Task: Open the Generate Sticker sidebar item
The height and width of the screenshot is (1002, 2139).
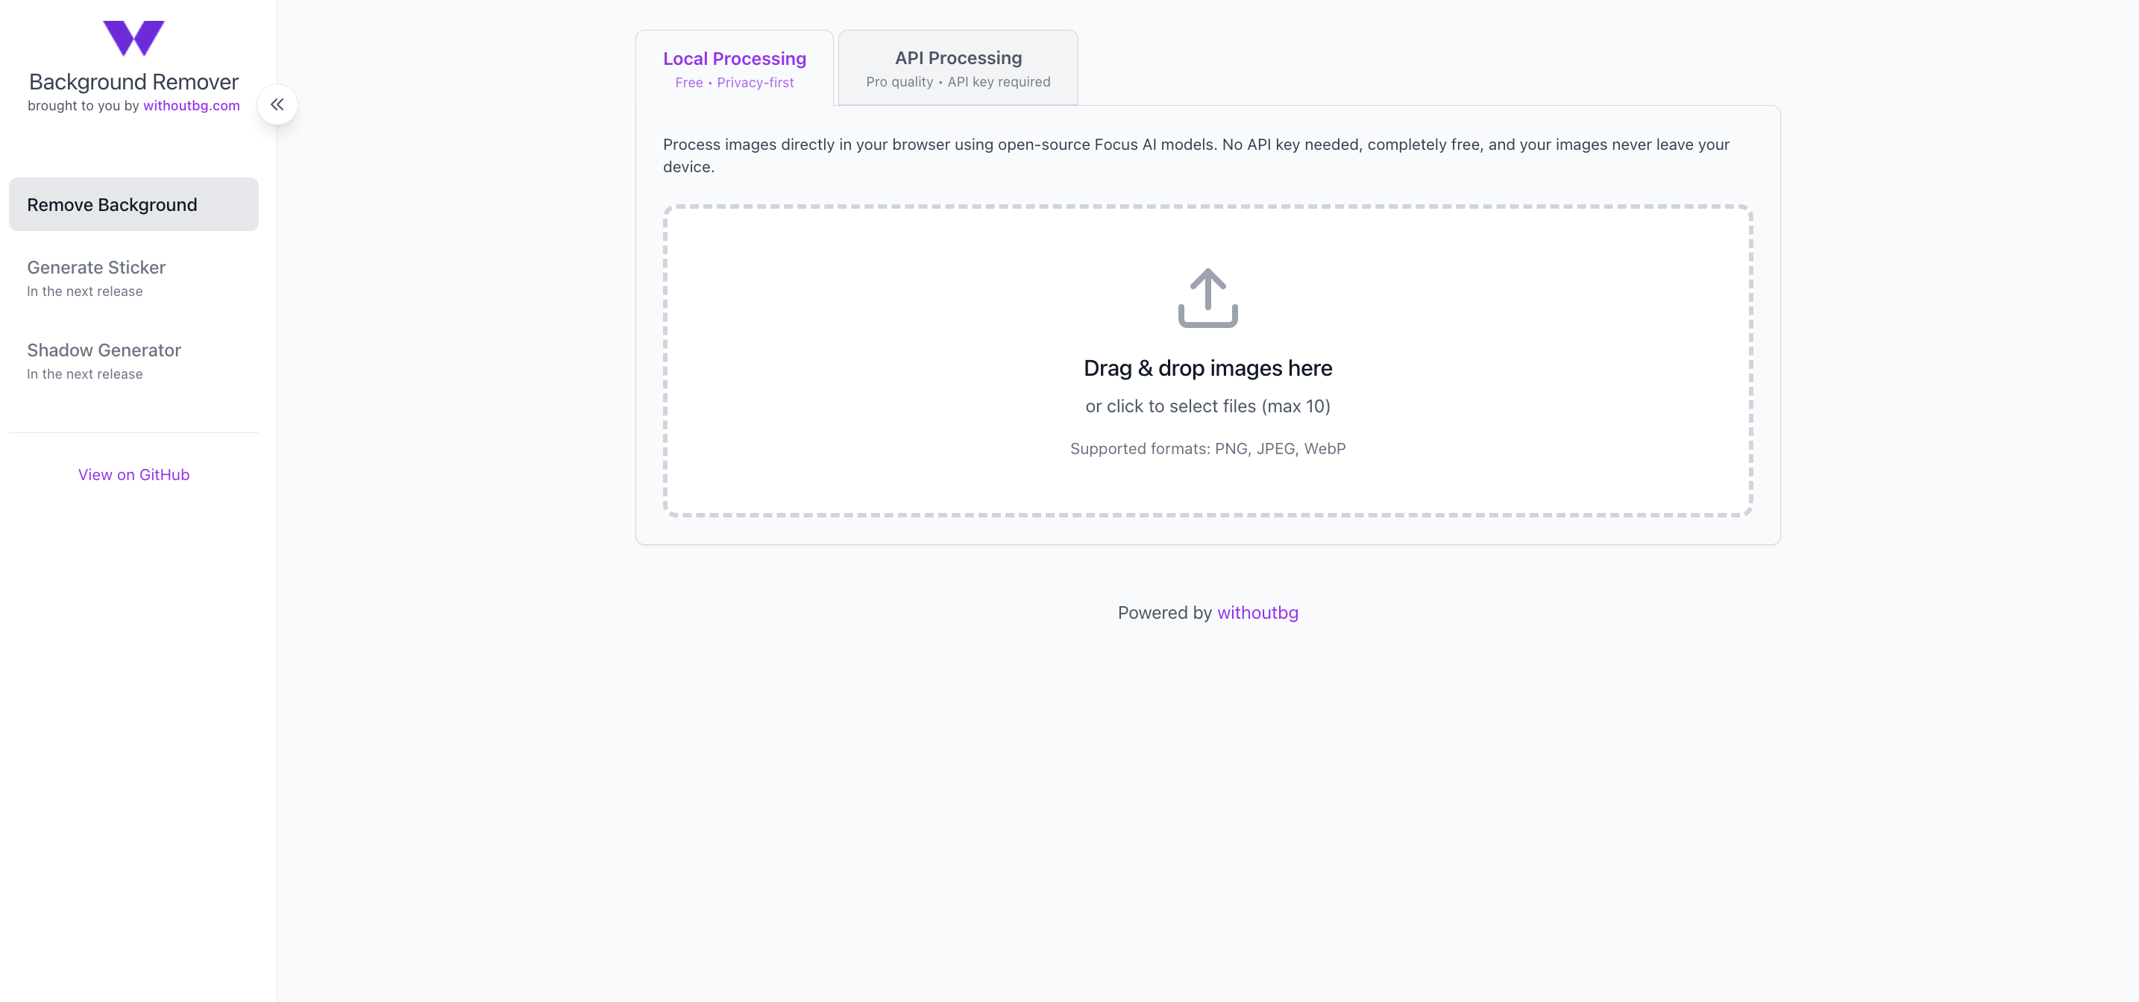Action: pyautogui.click(x=96, y=268)
